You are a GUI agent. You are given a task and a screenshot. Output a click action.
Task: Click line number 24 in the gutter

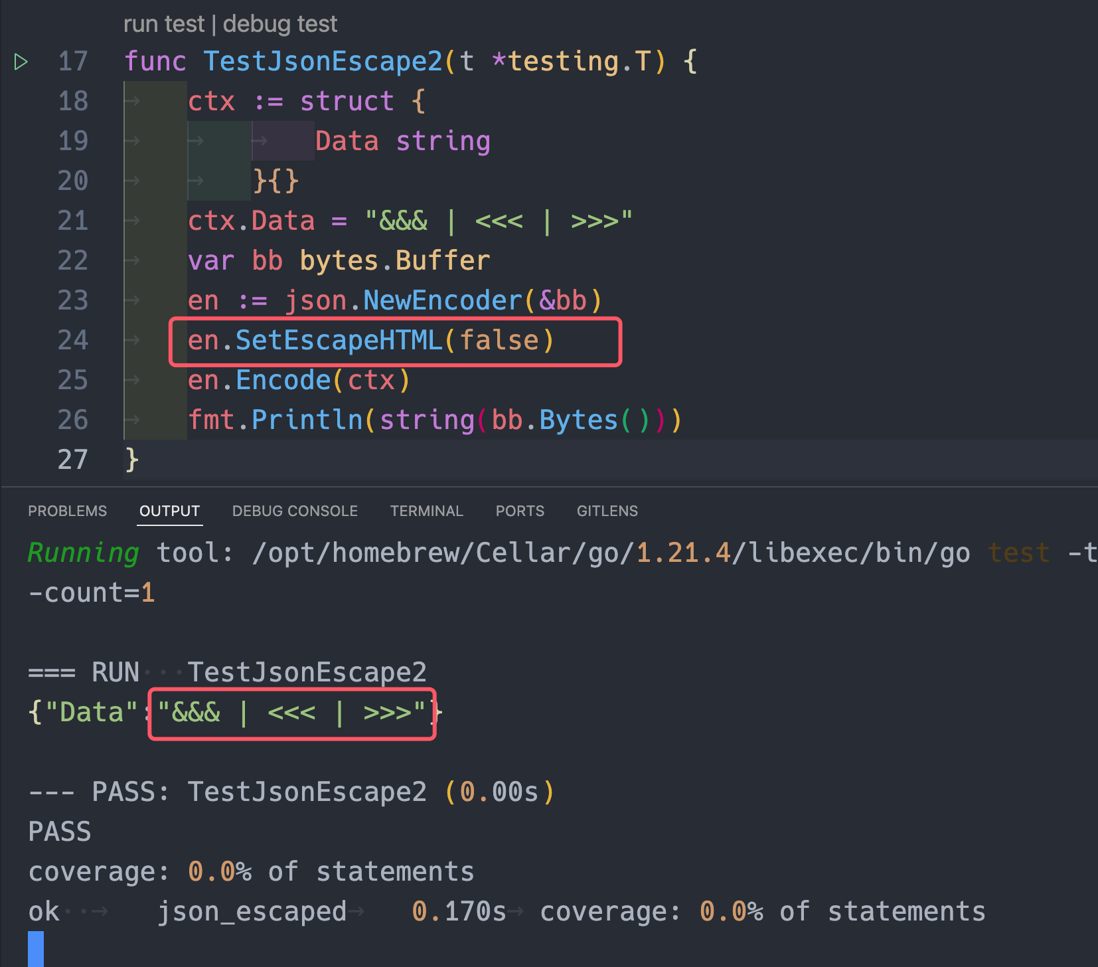[x=73, y=340]
